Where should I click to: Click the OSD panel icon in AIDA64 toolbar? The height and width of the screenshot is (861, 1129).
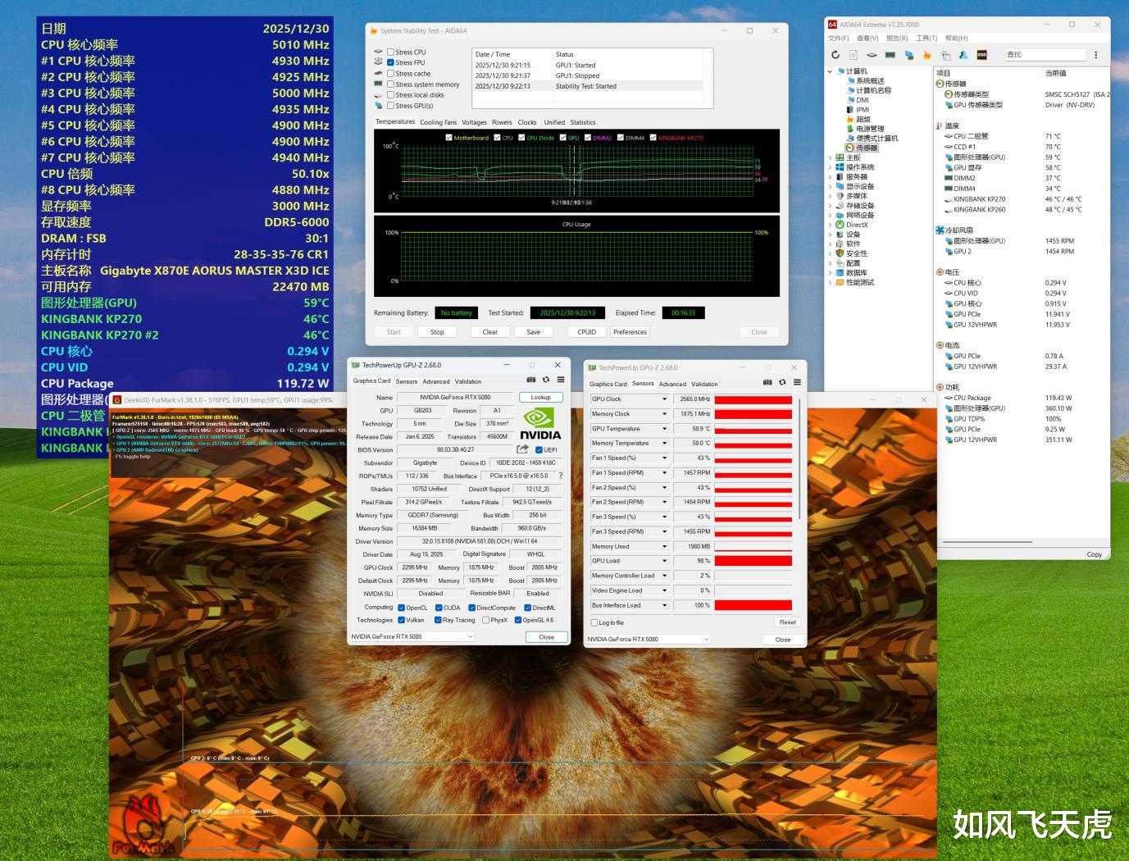click(x=981, y=55)
